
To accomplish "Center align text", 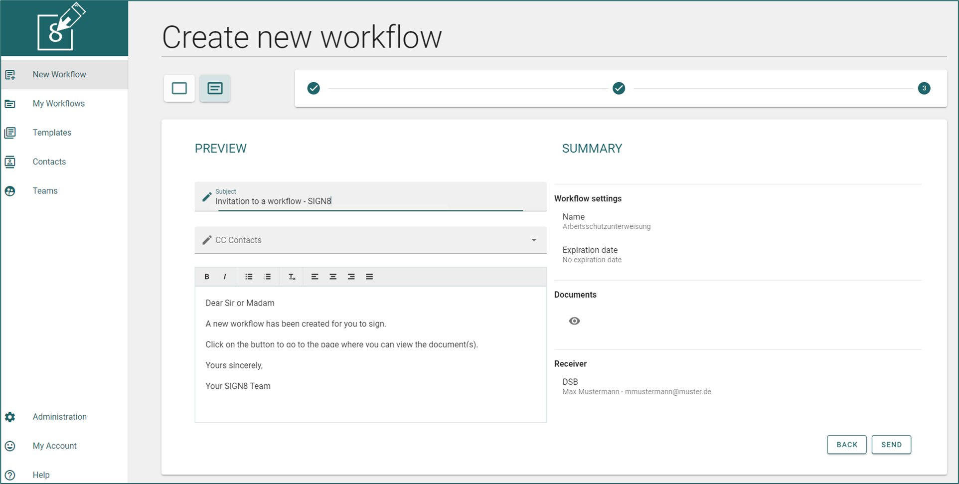I will pyautogui.click(x=333, y=277).
